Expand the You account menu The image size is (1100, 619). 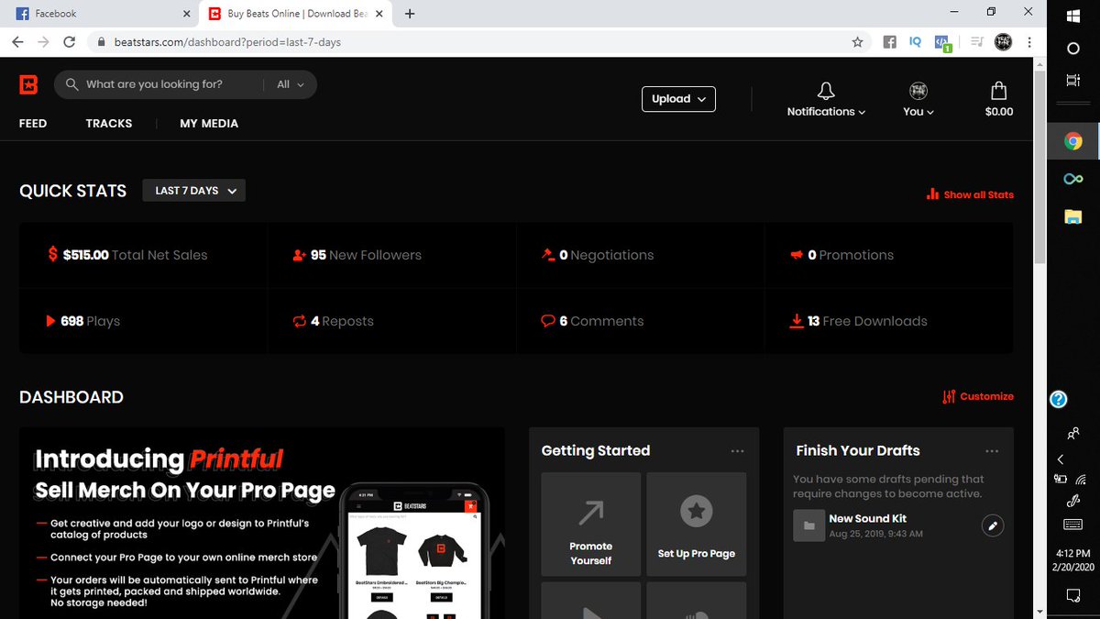[918, 112]
